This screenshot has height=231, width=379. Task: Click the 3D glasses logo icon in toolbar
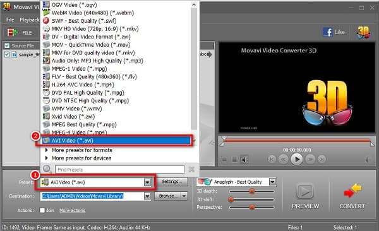(x=363, y=32)
